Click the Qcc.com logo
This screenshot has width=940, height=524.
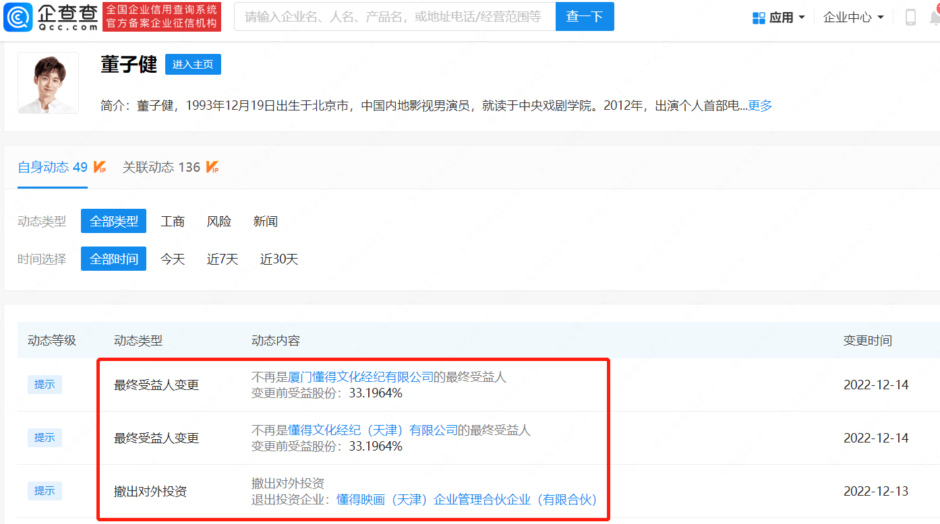point(51,17)
